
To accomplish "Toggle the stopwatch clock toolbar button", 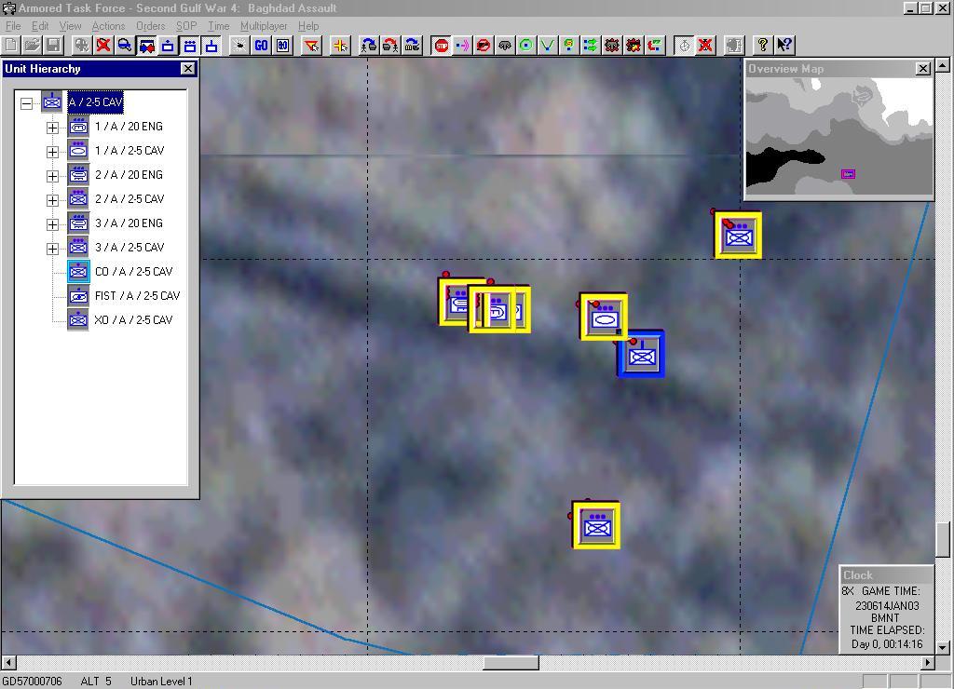I will click(685, 45).
